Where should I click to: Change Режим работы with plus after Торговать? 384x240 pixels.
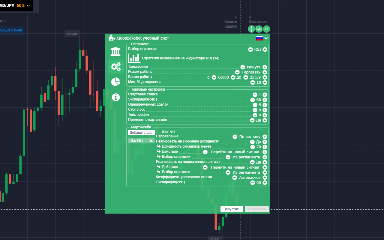click(265, 72)
